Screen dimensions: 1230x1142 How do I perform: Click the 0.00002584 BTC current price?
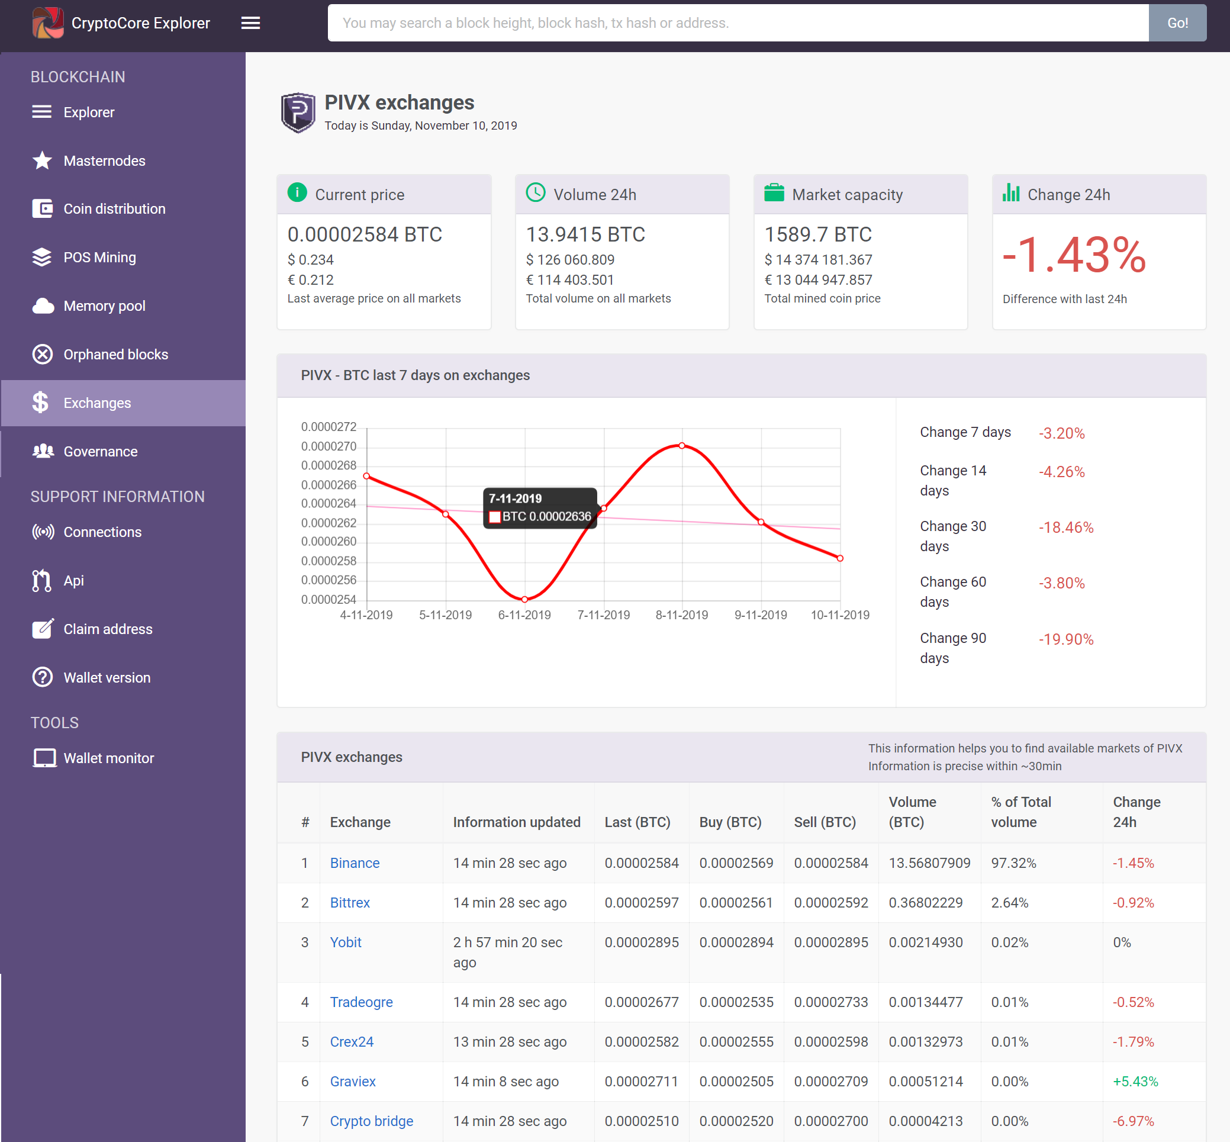coord(365,234)
